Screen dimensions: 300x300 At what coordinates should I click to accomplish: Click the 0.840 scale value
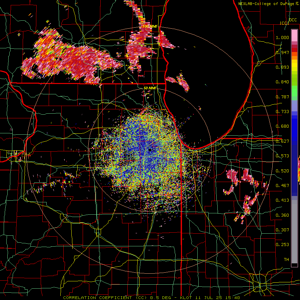(x=282, y=82)
